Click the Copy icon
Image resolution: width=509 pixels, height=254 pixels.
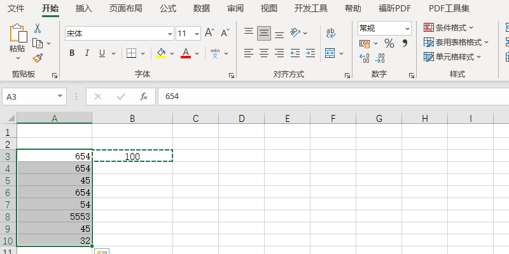pyautogui.click(x=38, y=43)
